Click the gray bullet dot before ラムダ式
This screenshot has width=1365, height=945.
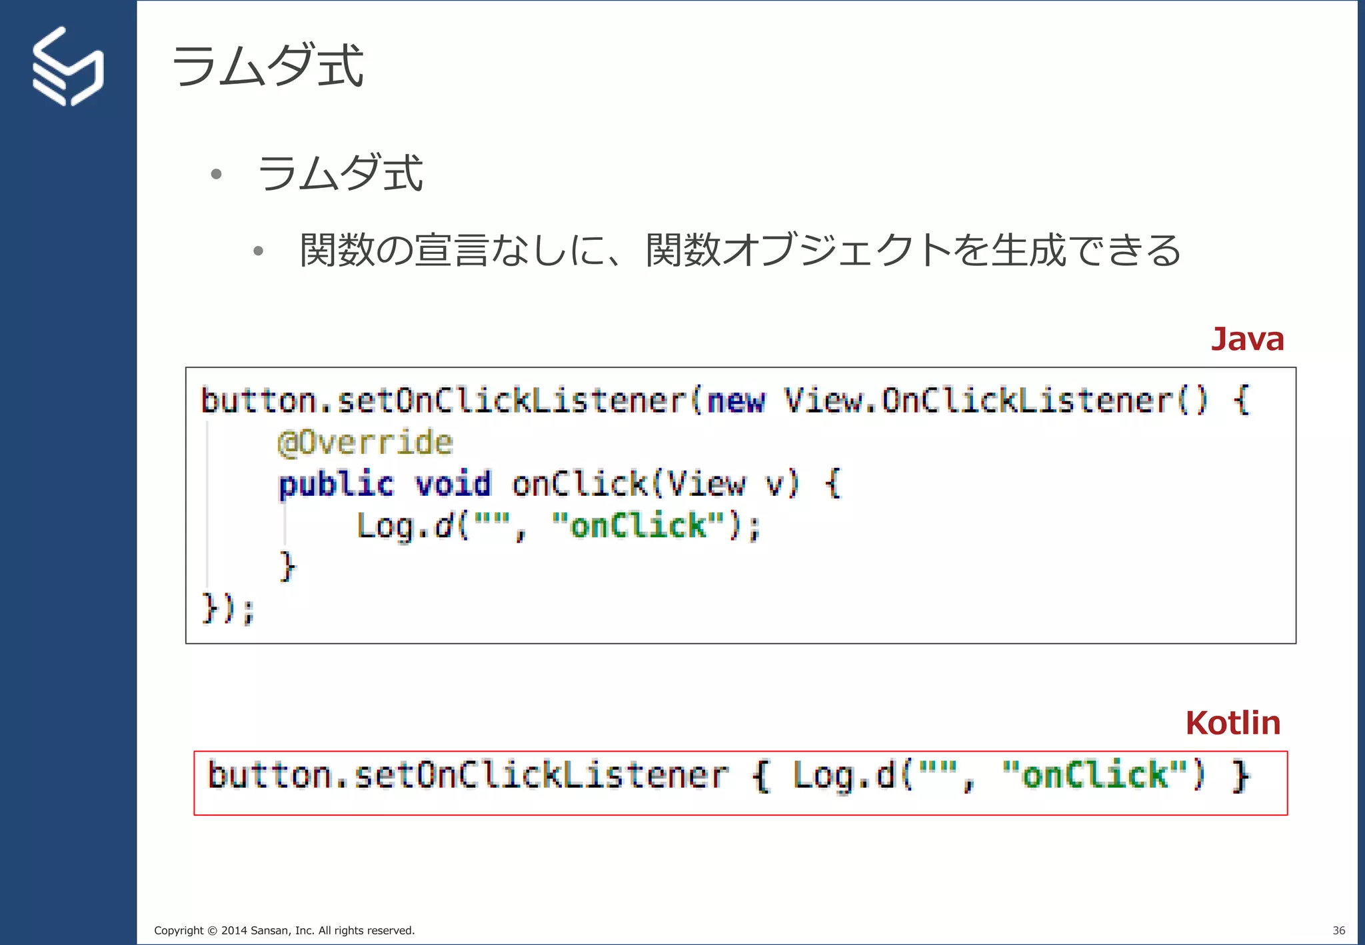coord(216,175)
